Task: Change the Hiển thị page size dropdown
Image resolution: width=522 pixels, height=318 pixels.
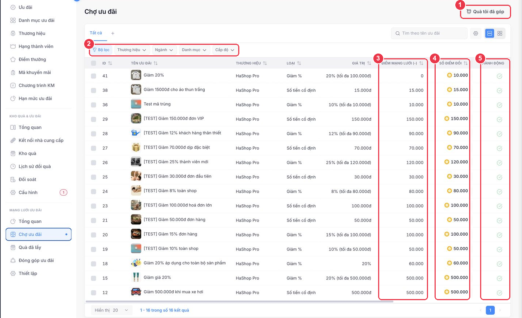Action: point(111,310)
